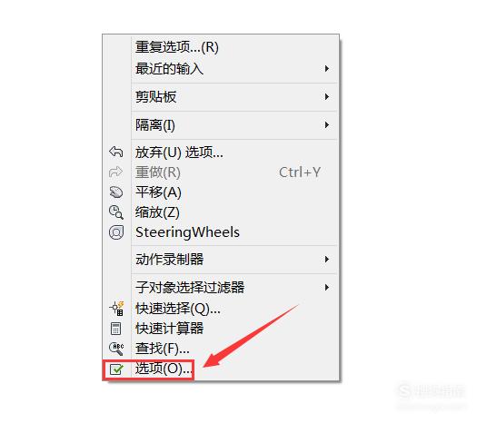487x433 pixels.
Task: Click the green checkmark options icon
Action: click(x=117, y=369)
